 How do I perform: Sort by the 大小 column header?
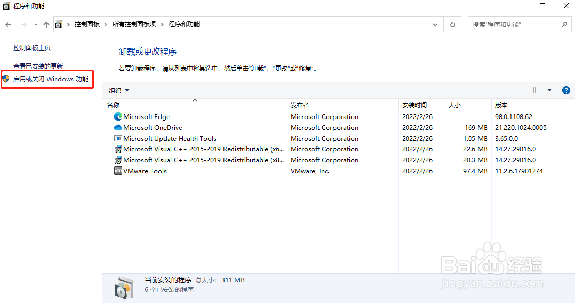[x=468, y=105]
